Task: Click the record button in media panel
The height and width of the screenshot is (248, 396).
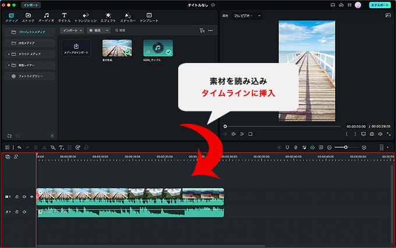Action: (96, 30)
